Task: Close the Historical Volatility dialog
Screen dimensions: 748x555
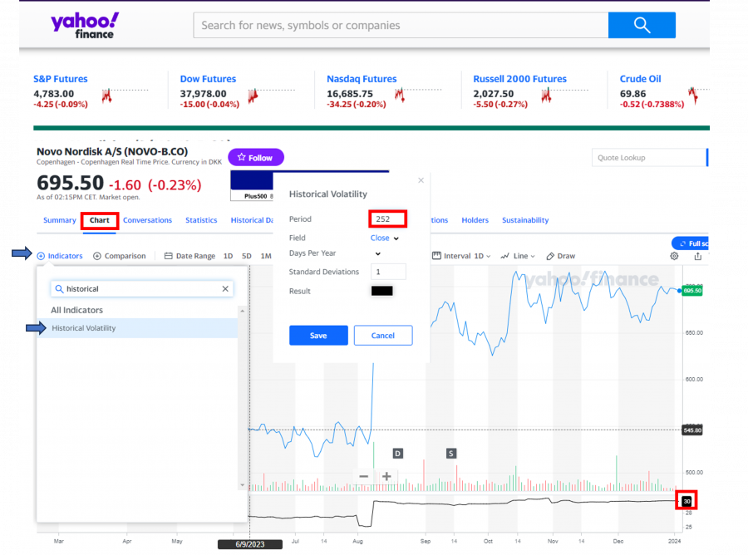Action: (421, 180)
